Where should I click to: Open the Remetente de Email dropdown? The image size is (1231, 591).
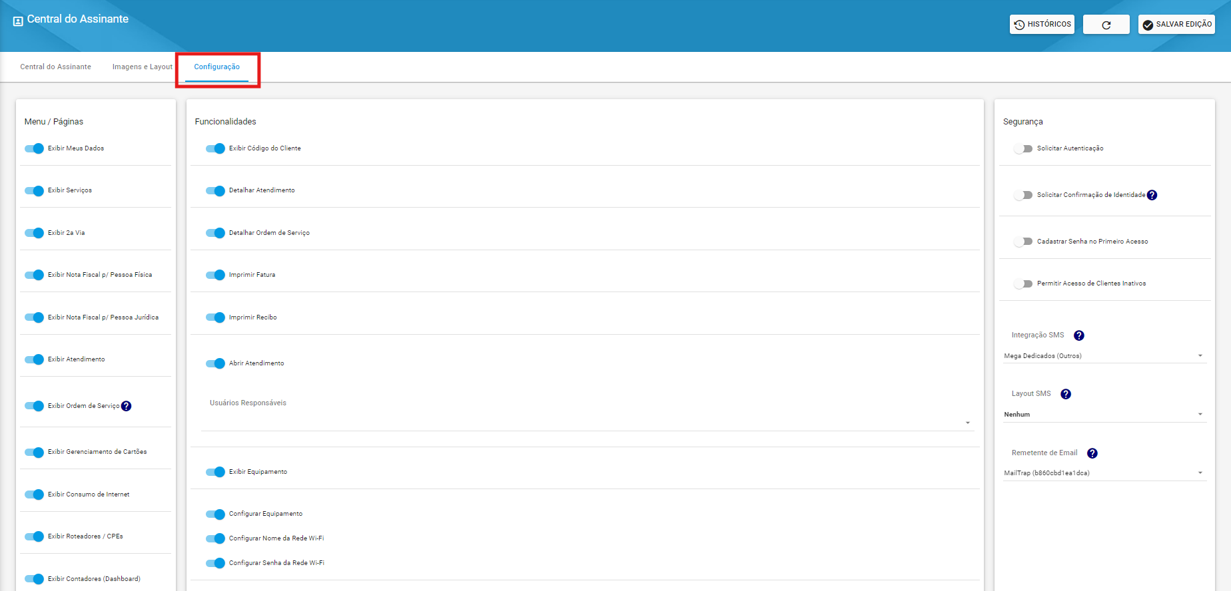[1104, 473]
